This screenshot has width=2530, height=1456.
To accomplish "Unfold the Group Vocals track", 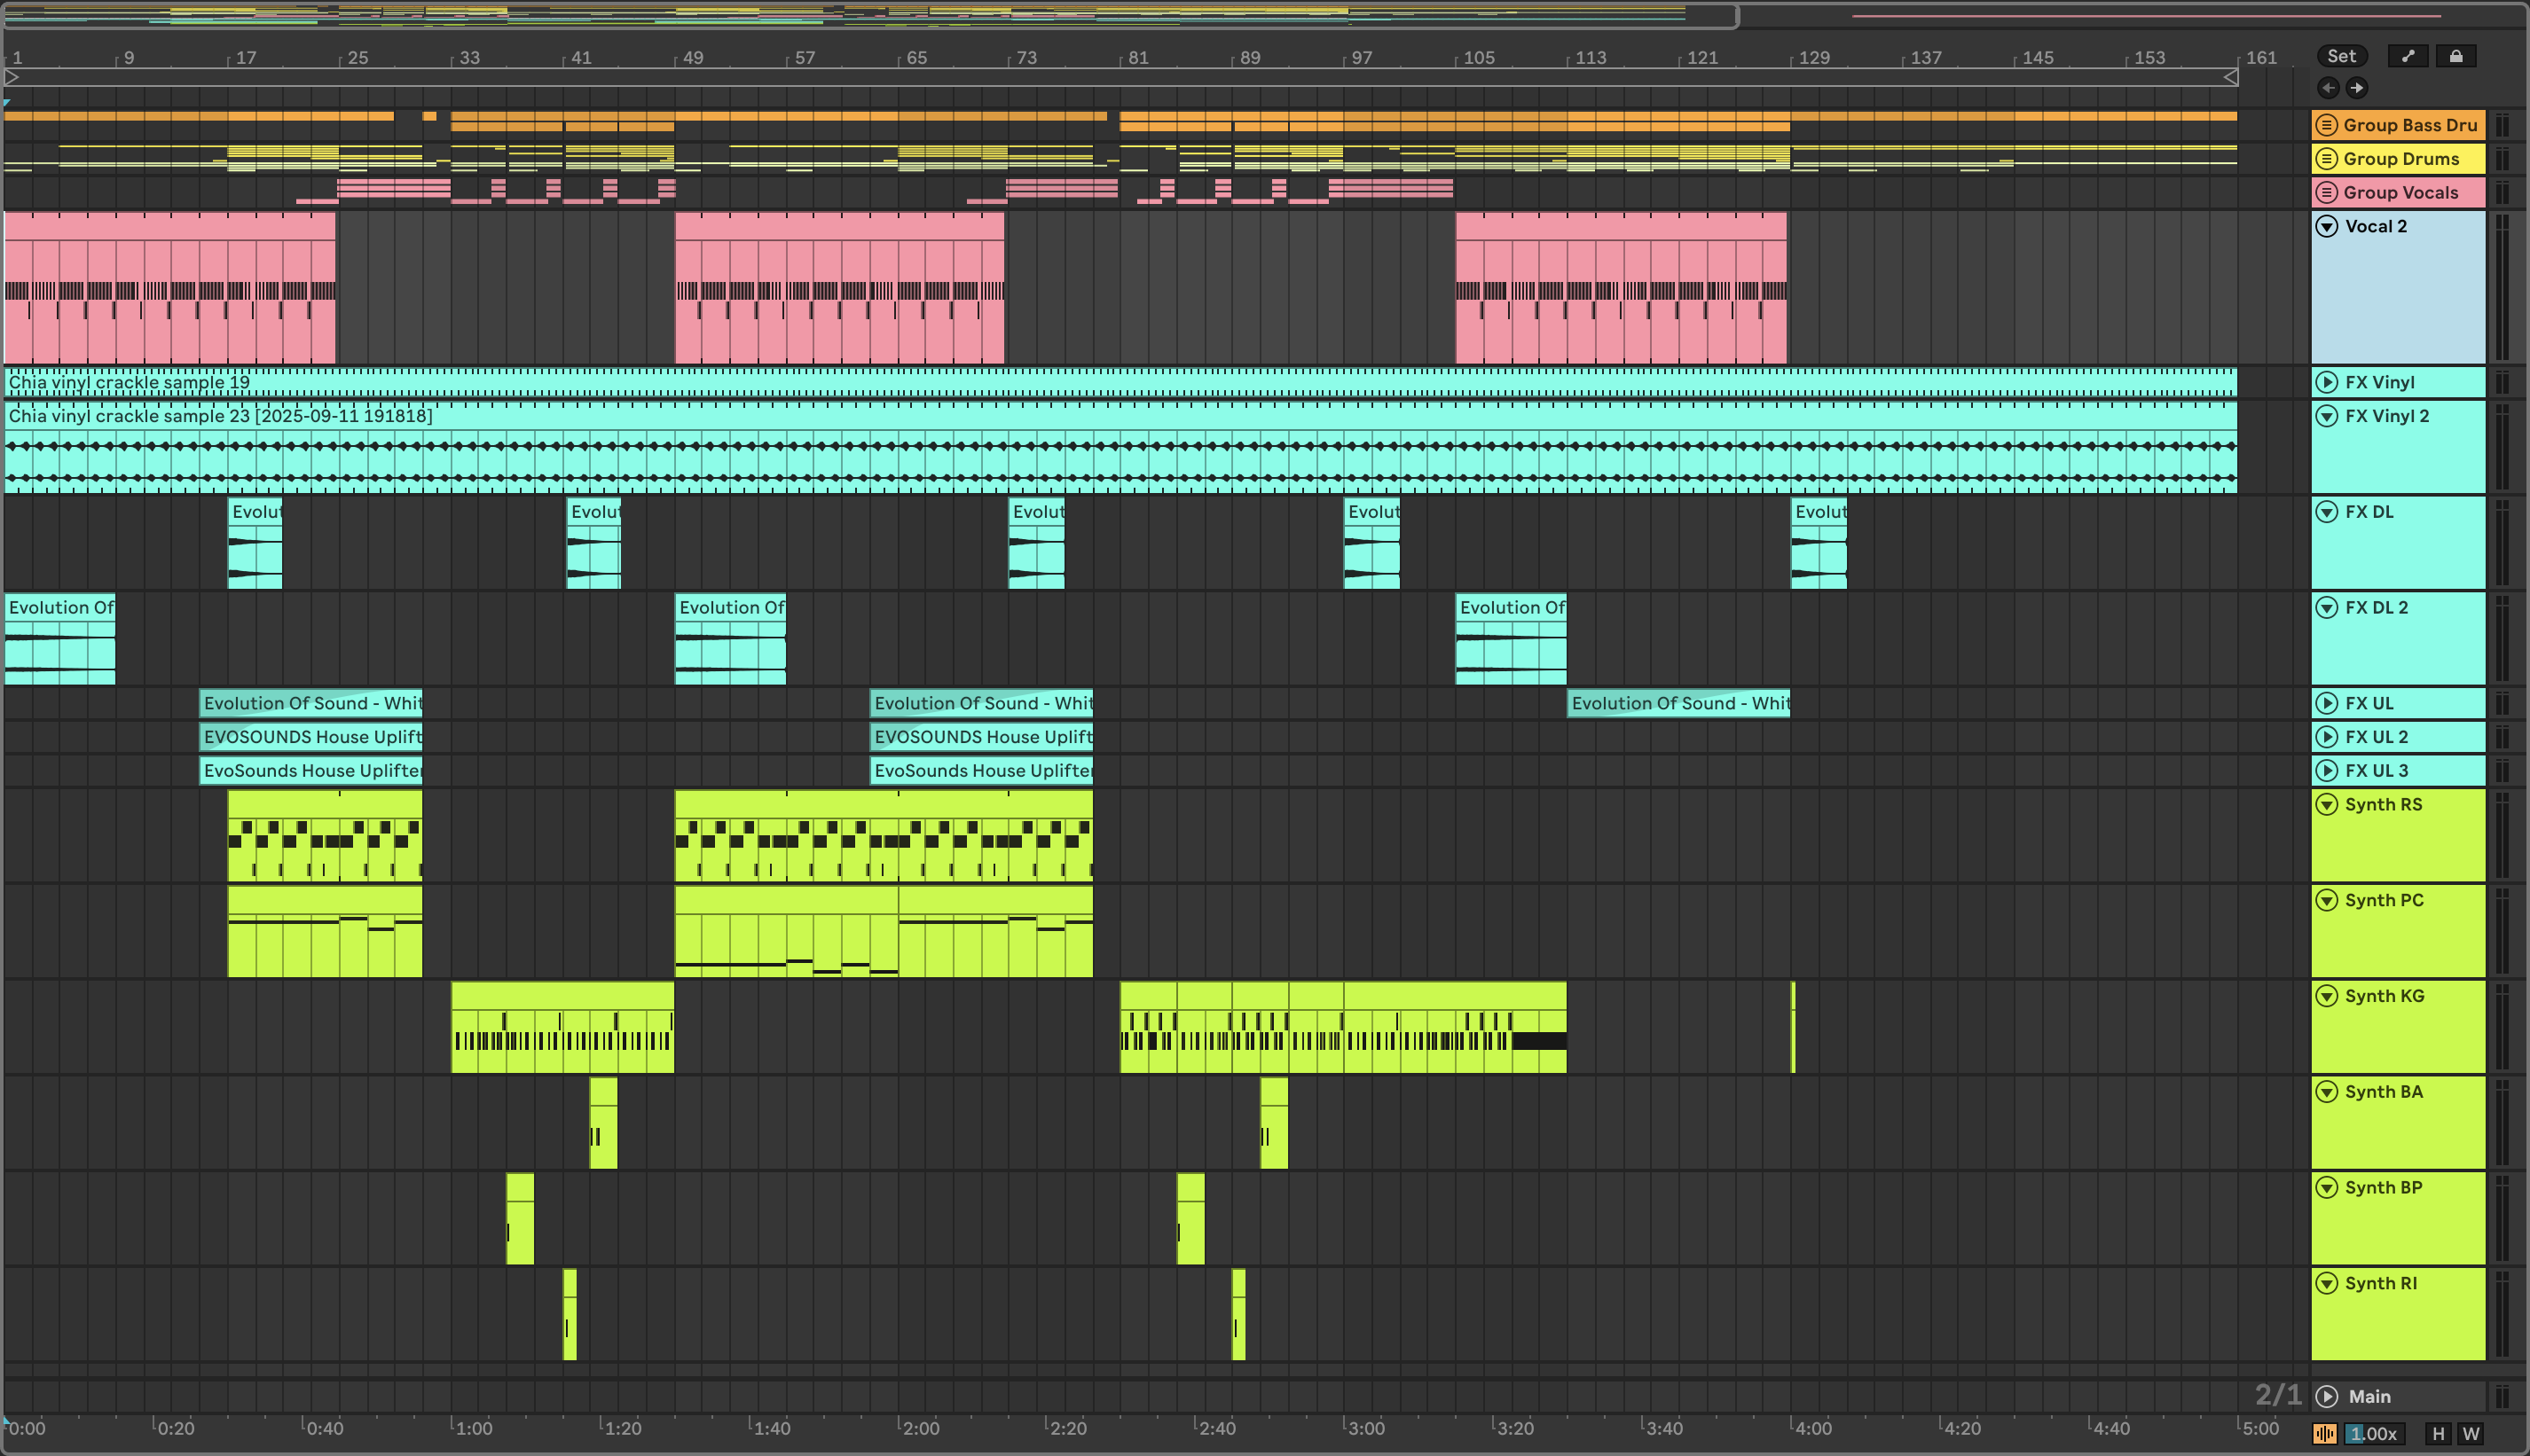I will (x=2327, y=193).
